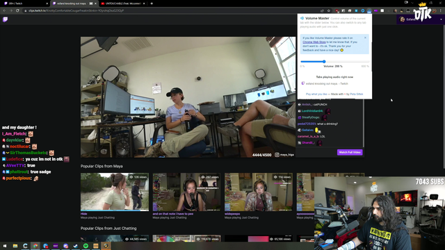Click the World of Warcraft taskbar icon
Screen dimensions: 445x250
click(x=106, y=246)
